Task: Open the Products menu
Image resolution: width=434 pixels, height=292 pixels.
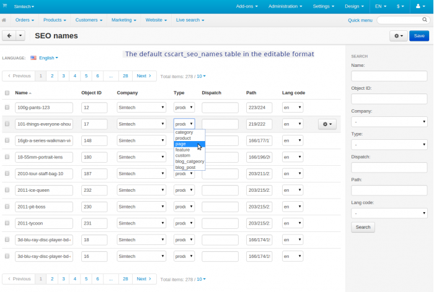Action: [x=55, y=20]
